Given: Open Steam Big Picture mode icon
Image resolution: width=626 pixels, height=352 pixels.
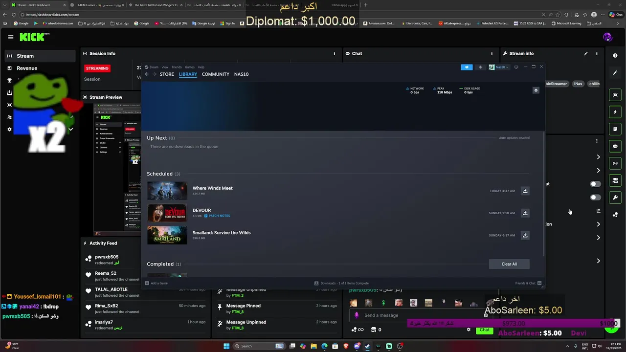Looking at the screenshot, I should click(516, 67).
